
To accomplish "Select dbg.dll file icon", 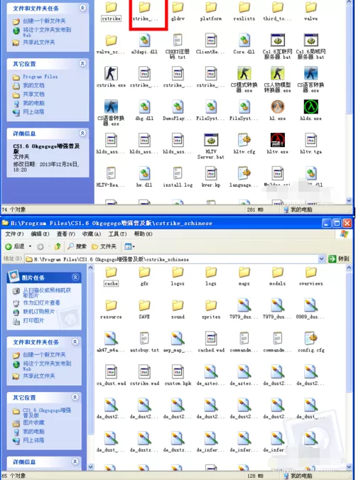I will (x=144, y=107).
